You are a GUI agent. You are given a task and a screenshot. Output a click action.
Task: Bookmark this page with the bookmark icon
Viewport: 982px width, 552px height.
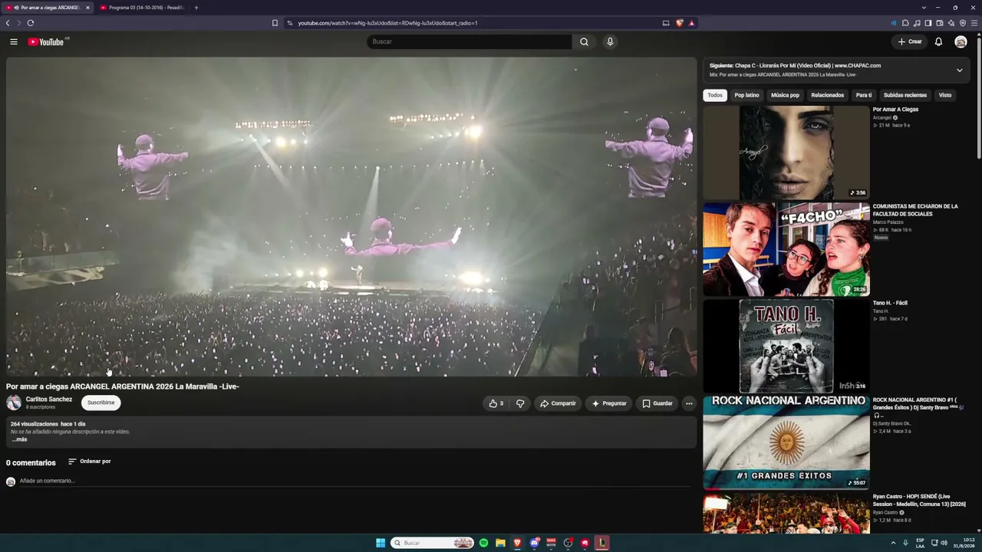pos(275,23)
